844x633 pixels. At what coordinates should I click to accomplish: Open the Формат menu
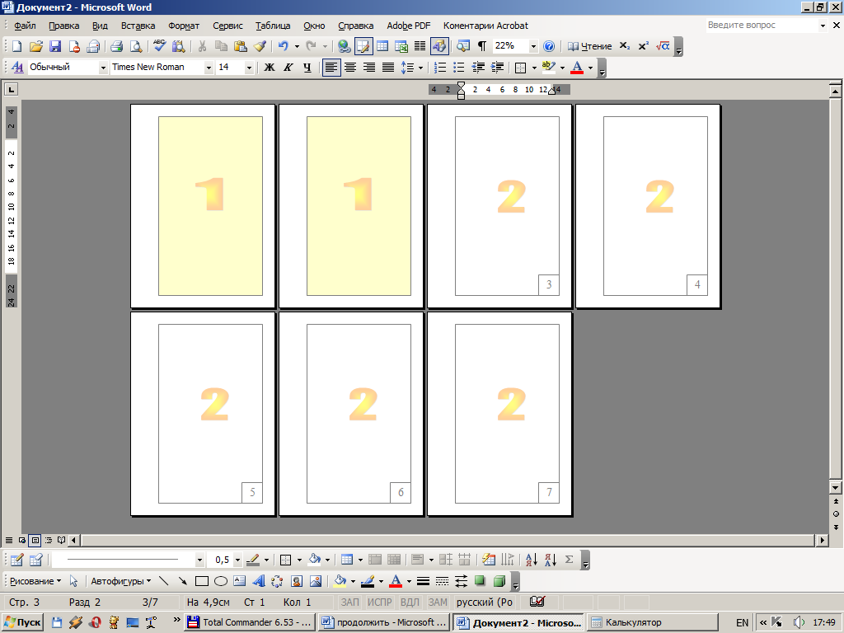coord(184,26)
